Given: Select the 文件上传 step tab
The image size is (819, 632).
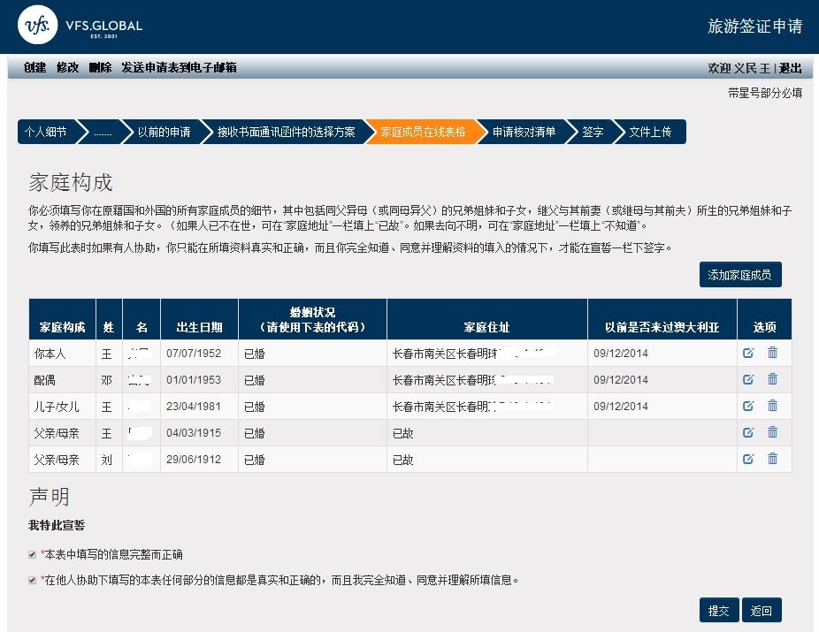Looking at the screenshot, I should click(x=650, y=132).
